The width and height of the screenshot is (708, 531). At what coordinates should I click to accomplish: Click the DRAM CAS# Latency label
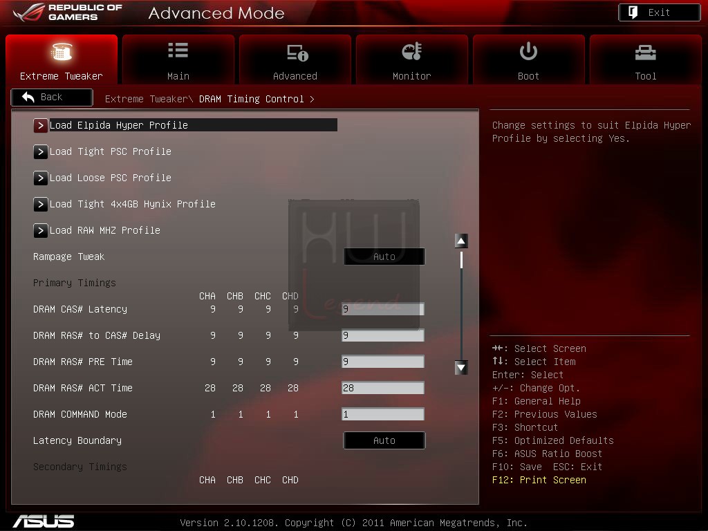(x=80, y=309)
